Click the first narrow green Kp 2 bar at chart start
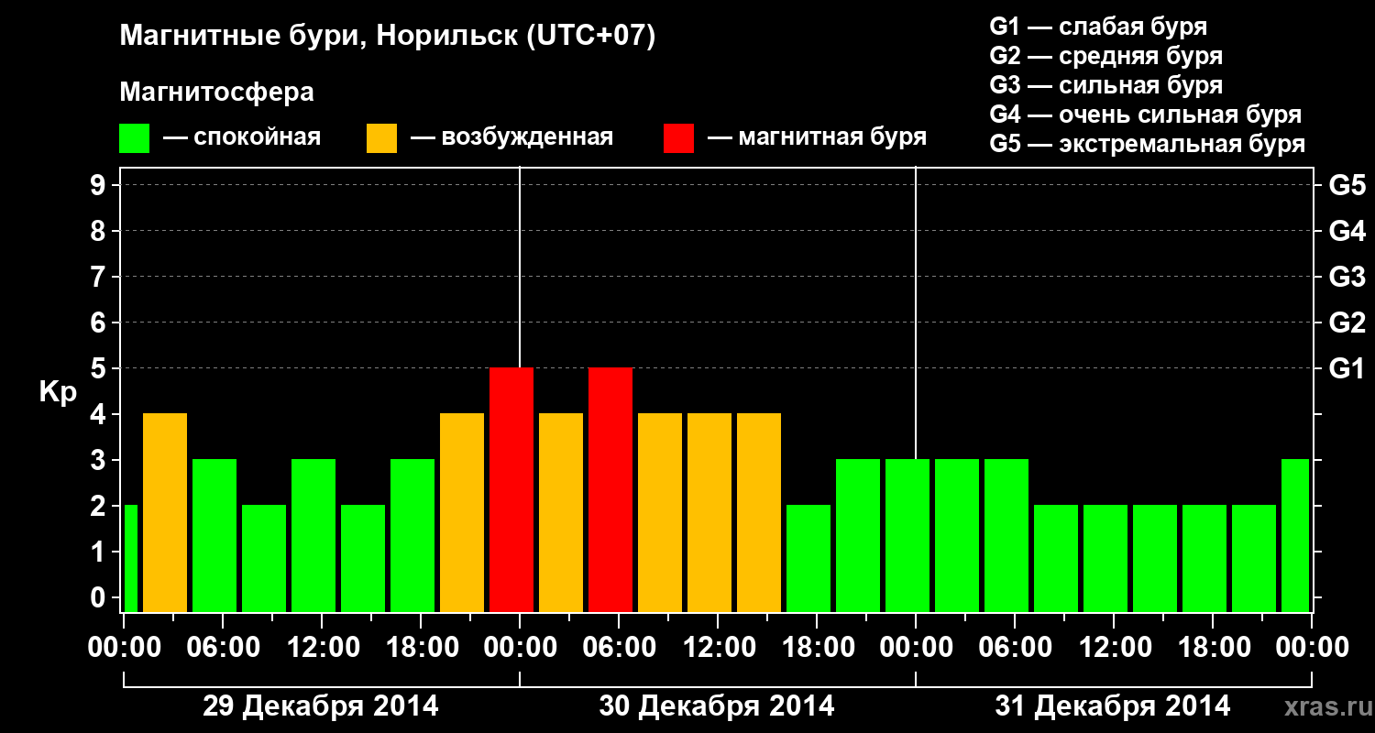Screen dimensions: 1375x733 (x=130, y=558)
